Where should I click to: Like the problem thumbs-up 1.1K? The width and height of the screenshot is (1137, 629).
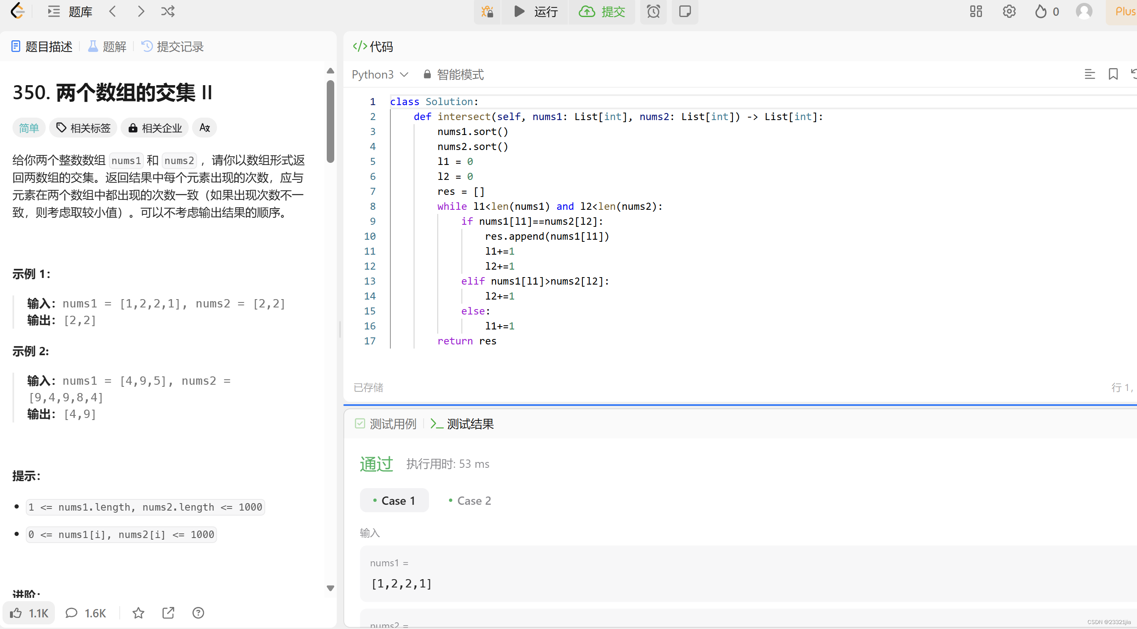(x=29, y=613)
